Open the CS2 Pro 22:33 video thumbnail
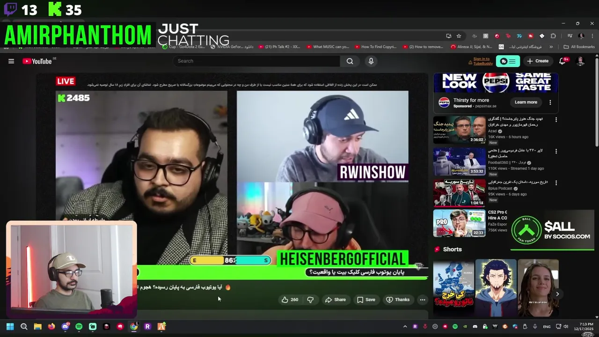This screenshot has height=337, width=599. pos(460,223)
